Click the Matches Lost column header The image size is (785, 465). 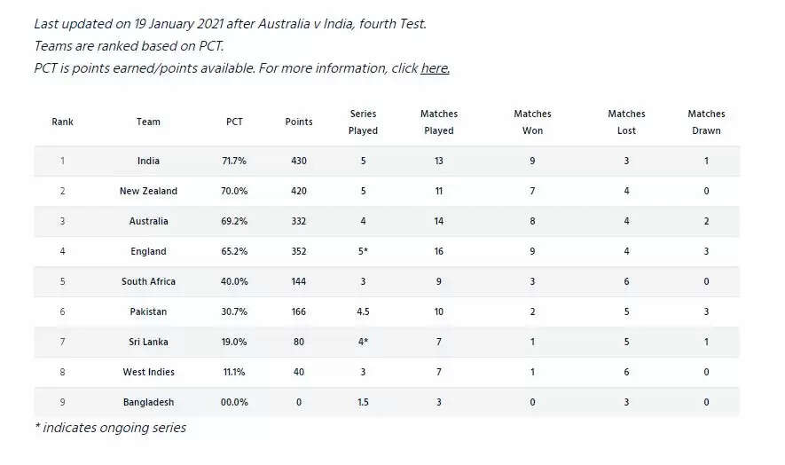click(626, 122)
